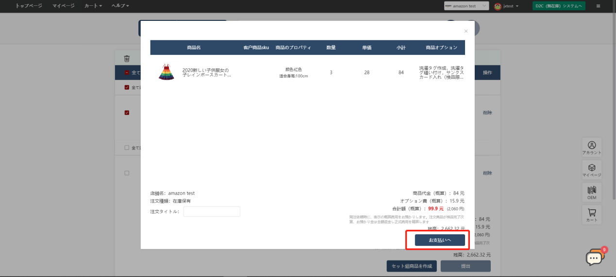
Task: Click D2C(無在庫)システムへ button
Action: point(559,6)
